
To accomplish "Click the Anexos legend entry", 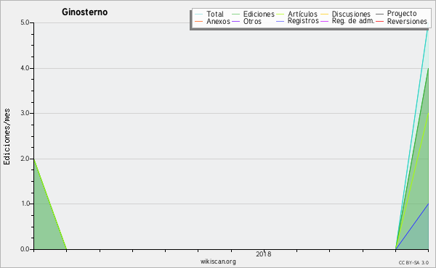I will click(x=212, y=21).
